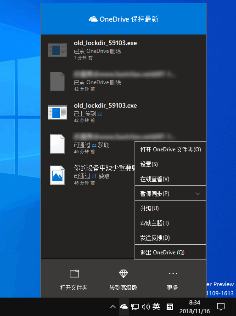Select 打开 OneDrive 文件夹(O) menu item
The image size is (236, 316).
coord(170,149)
